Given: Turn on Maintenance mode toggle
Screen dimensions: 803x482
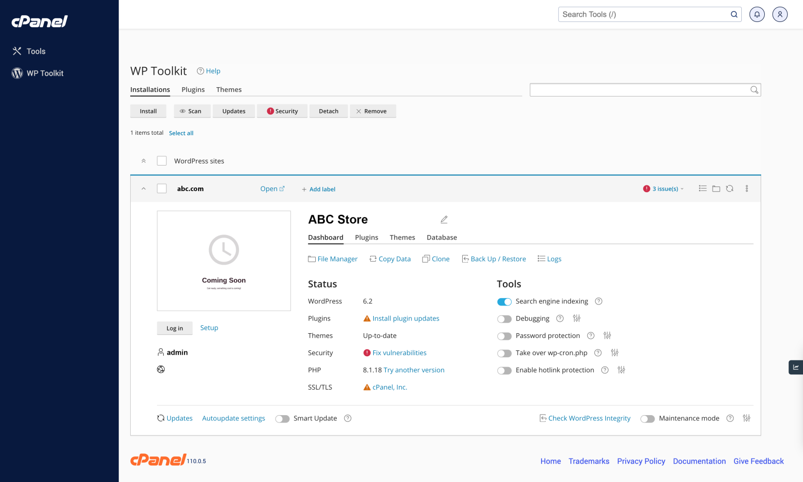Looking at the screenshot, I should [x=648, y=419].
